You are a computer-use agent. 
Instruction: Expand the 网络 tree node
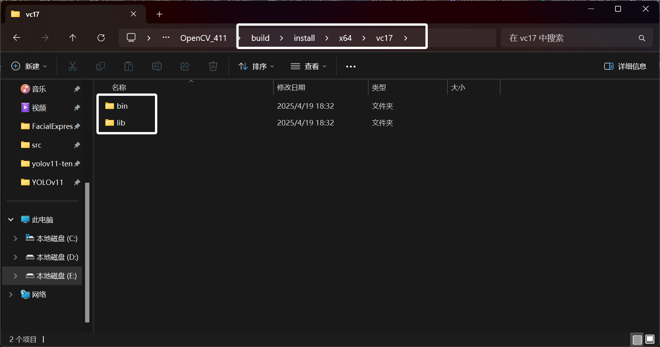pos(11,294)
